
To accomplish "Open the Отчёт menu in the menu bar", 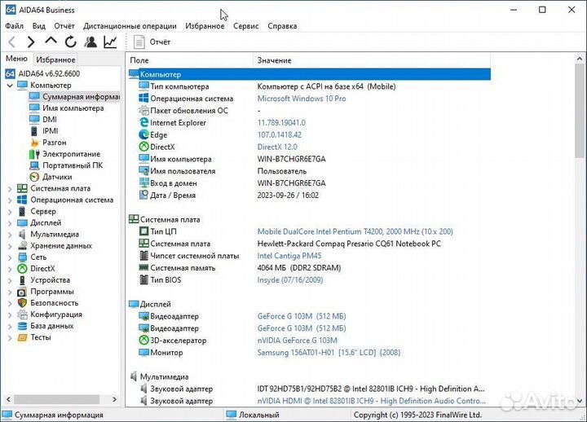I will [x=64, y=26].
